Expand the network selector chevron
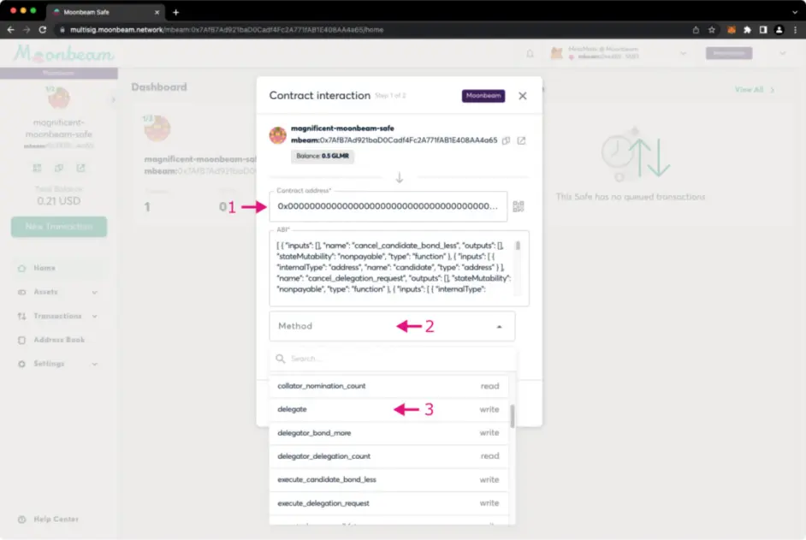Image resolution: width=806 pixels, height=540 pixels. click(782, 53)
